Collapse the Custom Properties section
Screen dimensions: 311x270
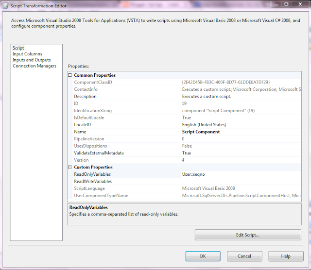[70, 167]
